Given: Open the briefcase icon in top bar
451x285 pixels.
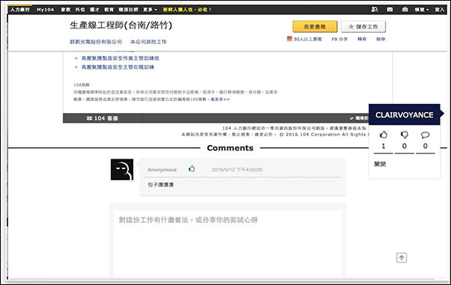Looking at the screenshot, I should [405, 10].
